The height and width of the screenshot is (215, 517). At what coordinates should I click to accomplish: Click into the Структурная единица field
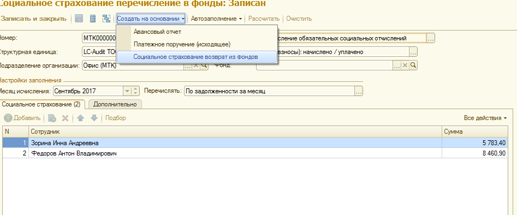(x=99, y=52)
